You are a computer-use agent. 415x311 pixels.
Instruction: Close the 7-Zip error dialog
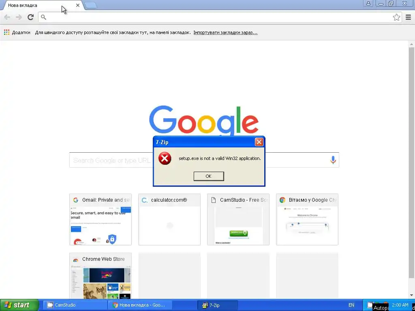coord(259,142)
